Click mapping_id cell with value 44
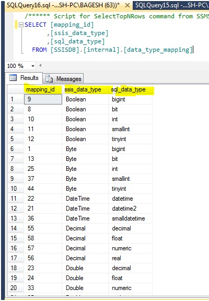This screenshot has width=209, height=301. tap(43, 189)
